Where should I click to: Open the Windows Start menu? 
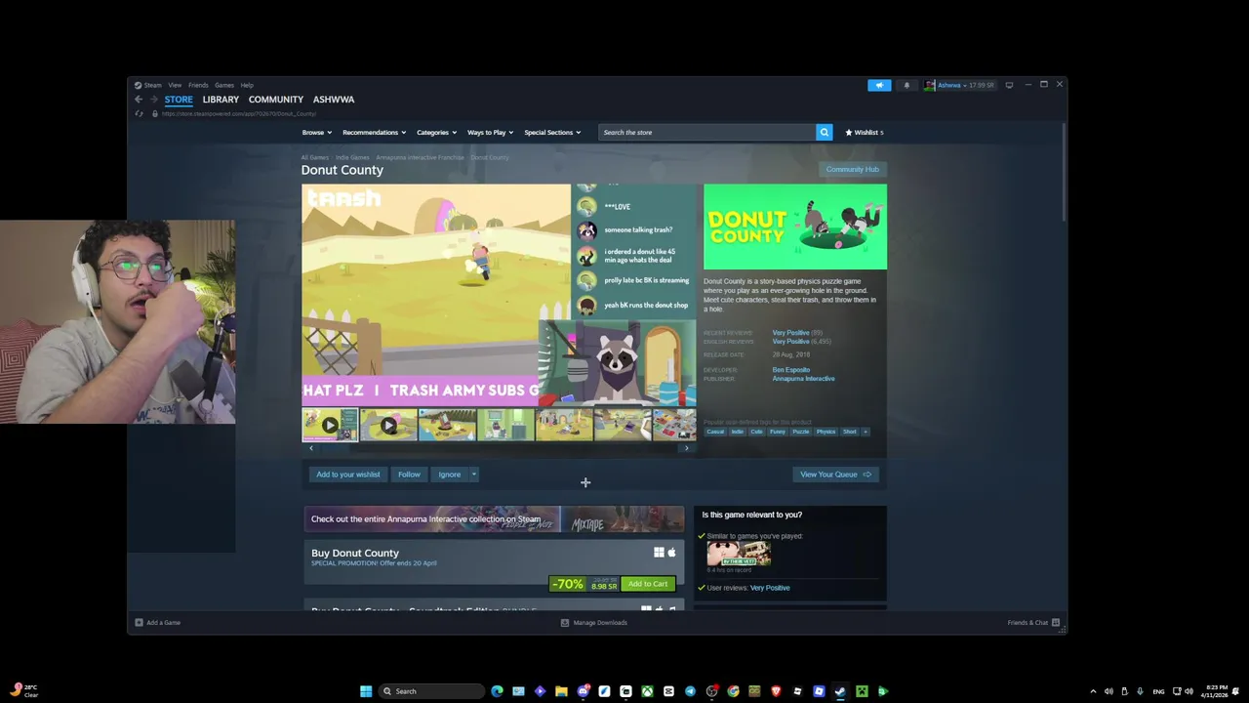366,691
